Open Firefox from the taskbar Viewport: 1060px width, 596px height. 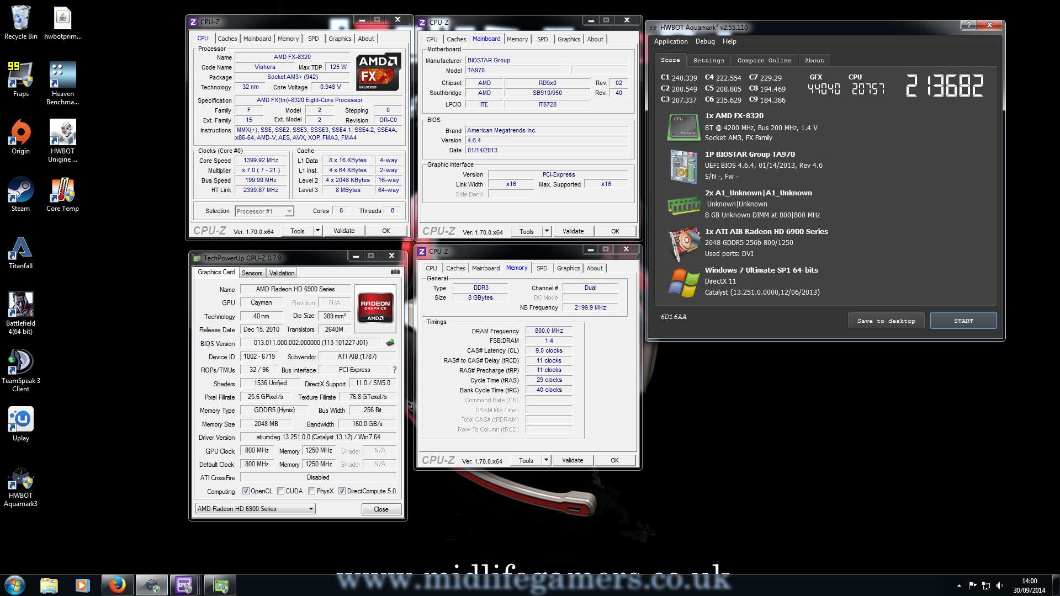click(x=117, y=585)
